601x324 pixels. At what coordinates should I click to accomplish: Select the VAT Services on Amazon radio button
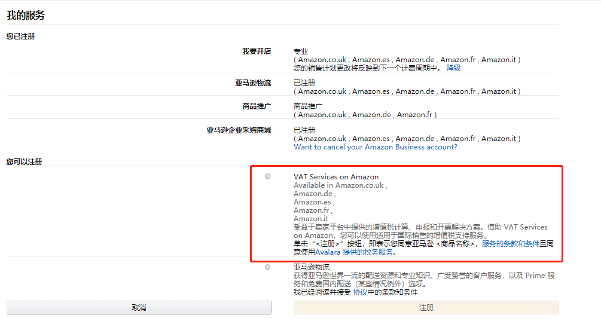click(x=267, y=176)
